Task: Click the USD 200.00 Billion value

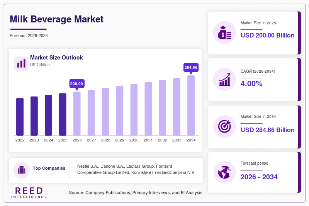Action: coord(267,35)
